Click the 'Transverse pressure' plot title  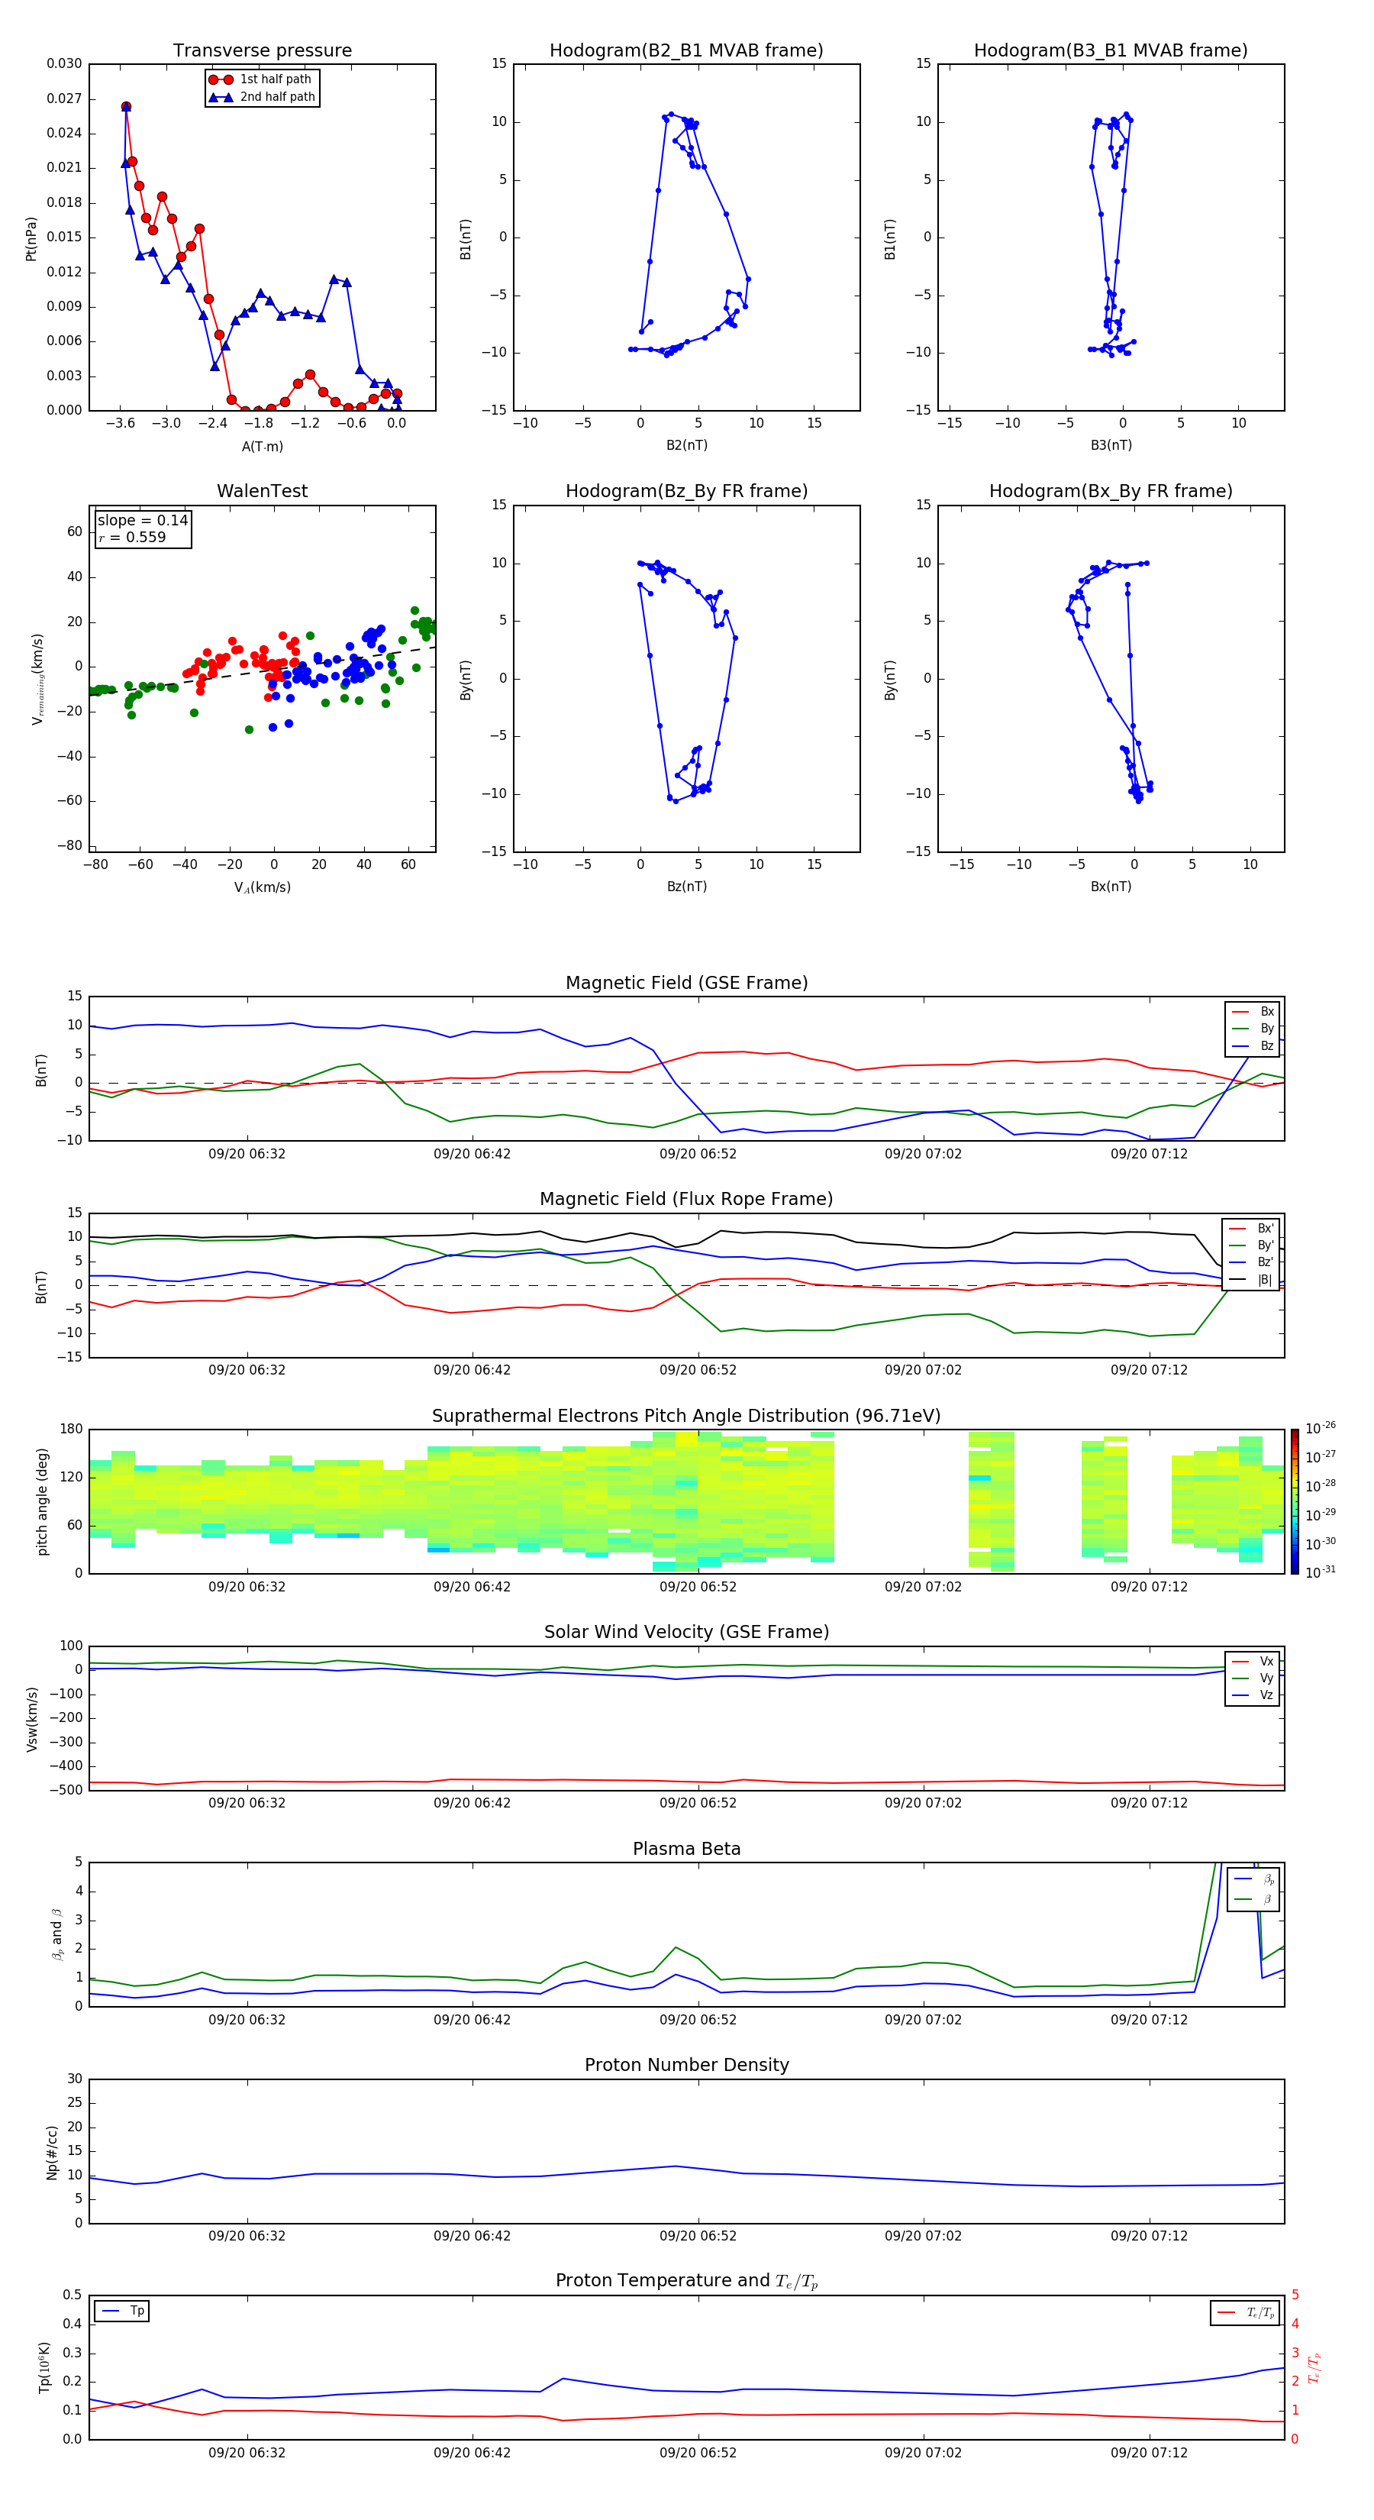(x=262, y=51)
